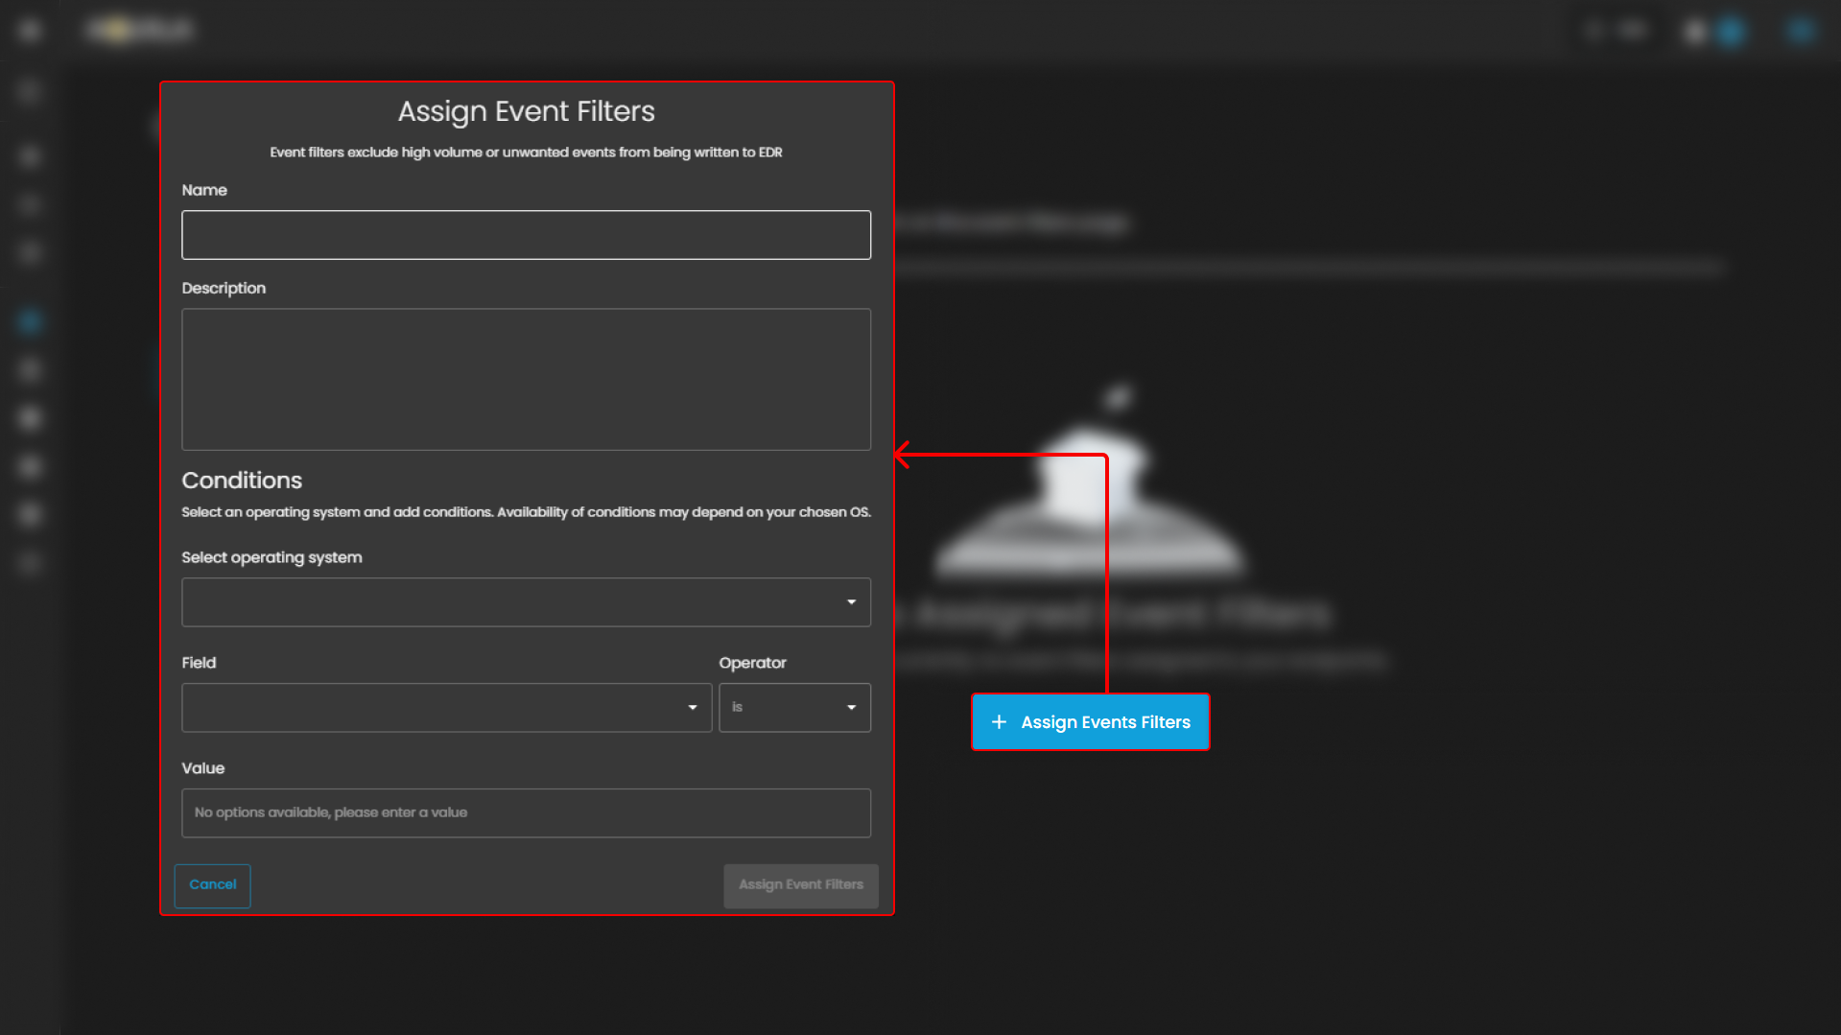Open the Select operating system dropdown
This screenshot has height=1035, width=1841.
point(526,602)
